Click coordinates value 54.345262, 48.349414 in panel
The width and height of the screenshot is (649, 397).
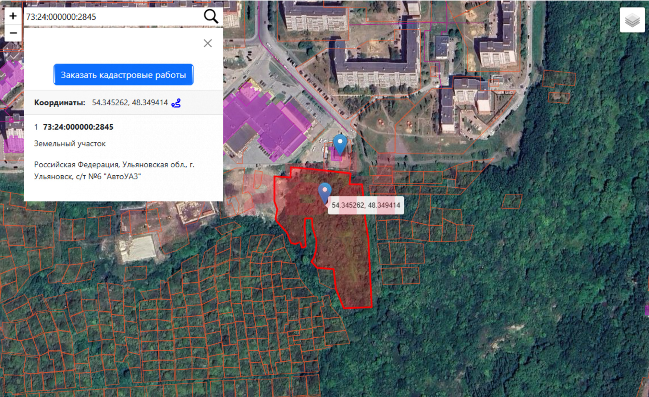pos(130,103)
